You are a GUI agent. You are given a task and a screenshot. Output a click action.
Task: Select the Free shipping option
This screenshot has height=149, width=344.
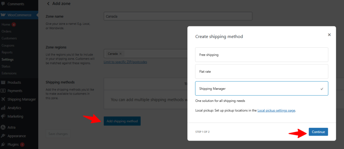pyautogui.click(x=261, y=54)
